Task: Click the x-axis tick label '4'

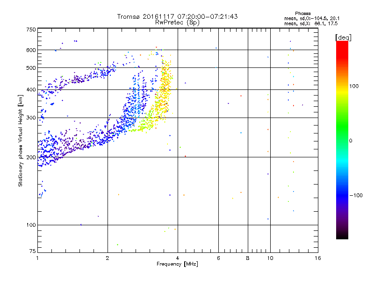Action: click(x=178, y=258)
